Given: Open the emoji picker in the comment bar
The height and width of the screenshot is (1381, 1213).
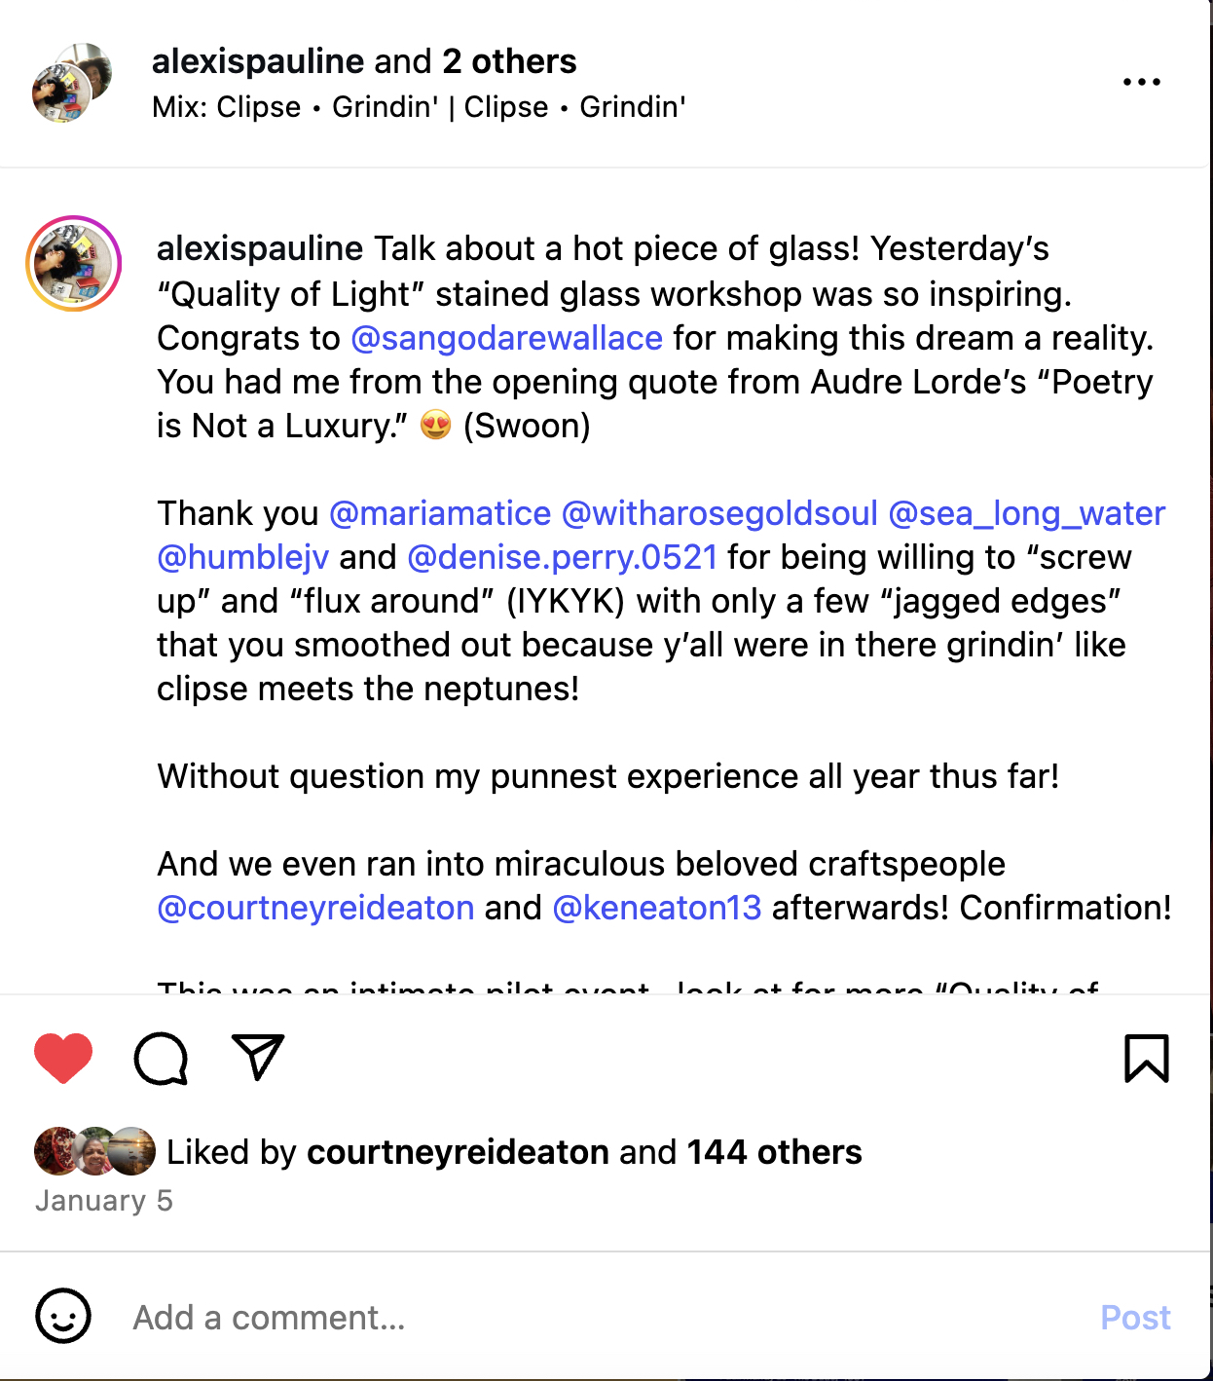Looking at the screenshot, I should pos(62,1319).
